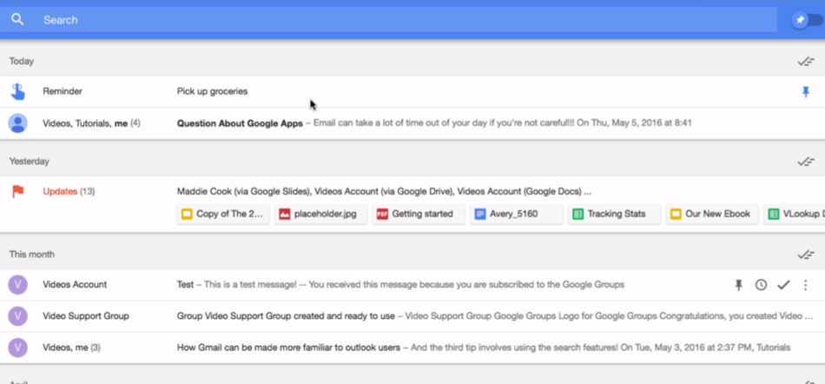This screenshot has height=384, width=825.
Task: Click the Videos, me avatar circle
Action: click(x=18, y=348)
